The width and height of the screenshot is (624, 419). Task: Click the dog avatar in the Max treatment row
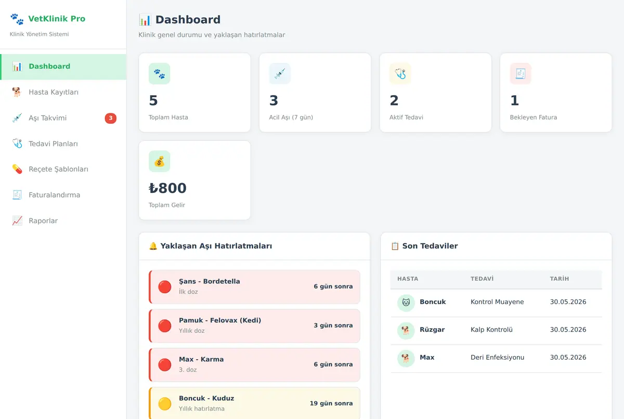(x=406, y=359)
